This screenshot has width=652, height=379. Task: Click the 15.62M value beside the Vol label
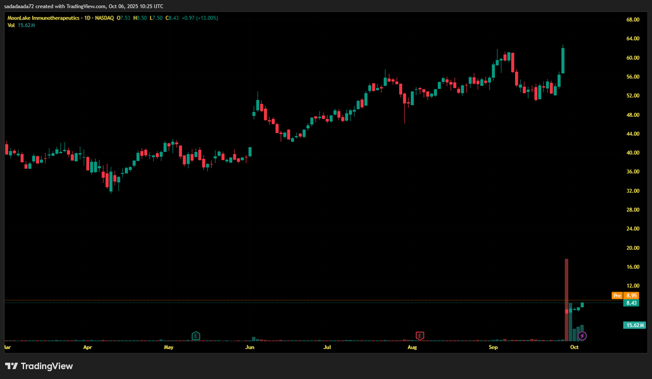(27, 25)
